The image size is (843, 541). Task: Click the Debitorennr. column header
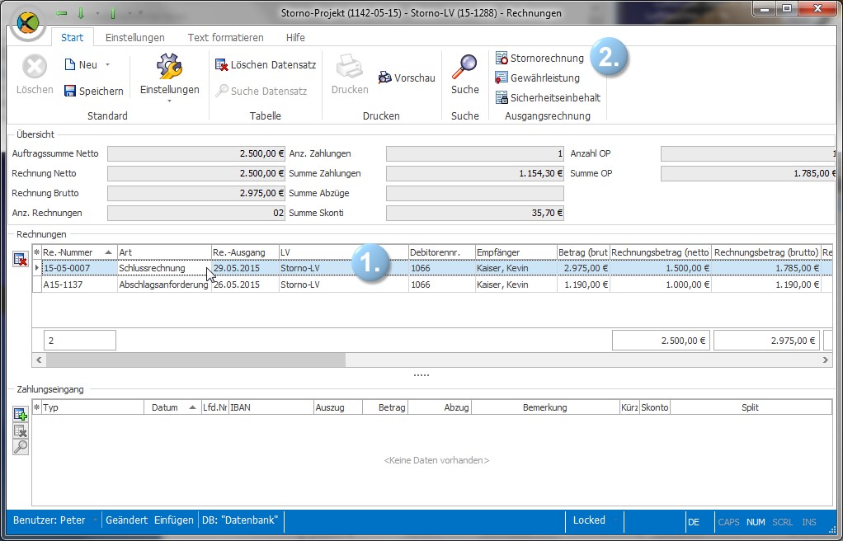coord(441,252)
